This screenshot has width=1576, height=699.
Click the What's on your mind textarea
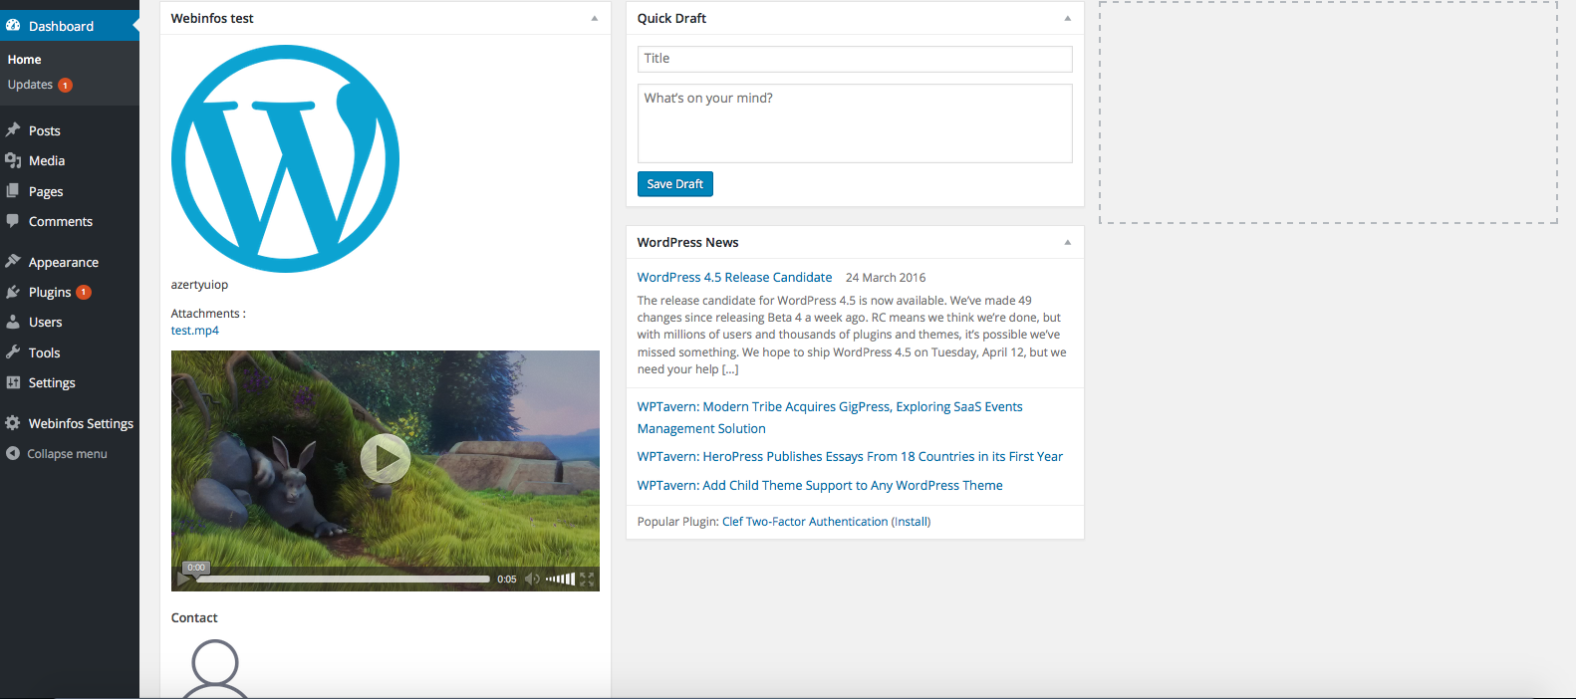tap(855, 123)
